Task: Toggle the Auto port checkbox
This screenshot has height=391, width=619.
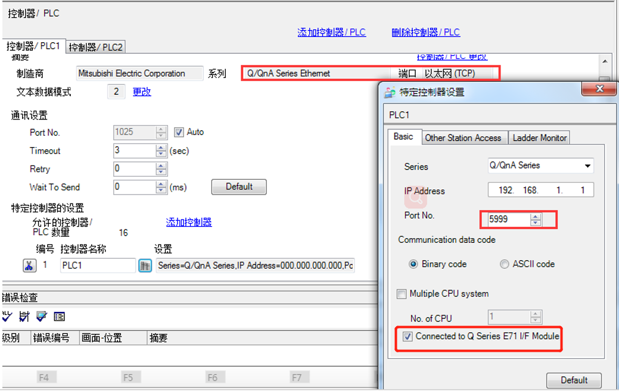Action: pyautogui.click(x=179, y=132)
